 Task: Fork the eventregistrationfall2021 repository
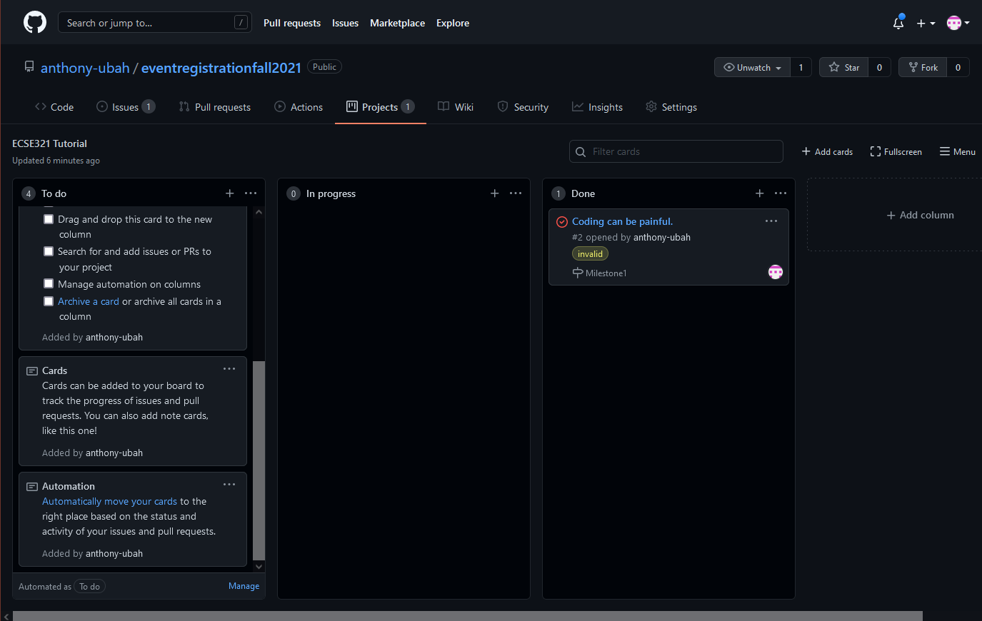[x=923, y=67]
